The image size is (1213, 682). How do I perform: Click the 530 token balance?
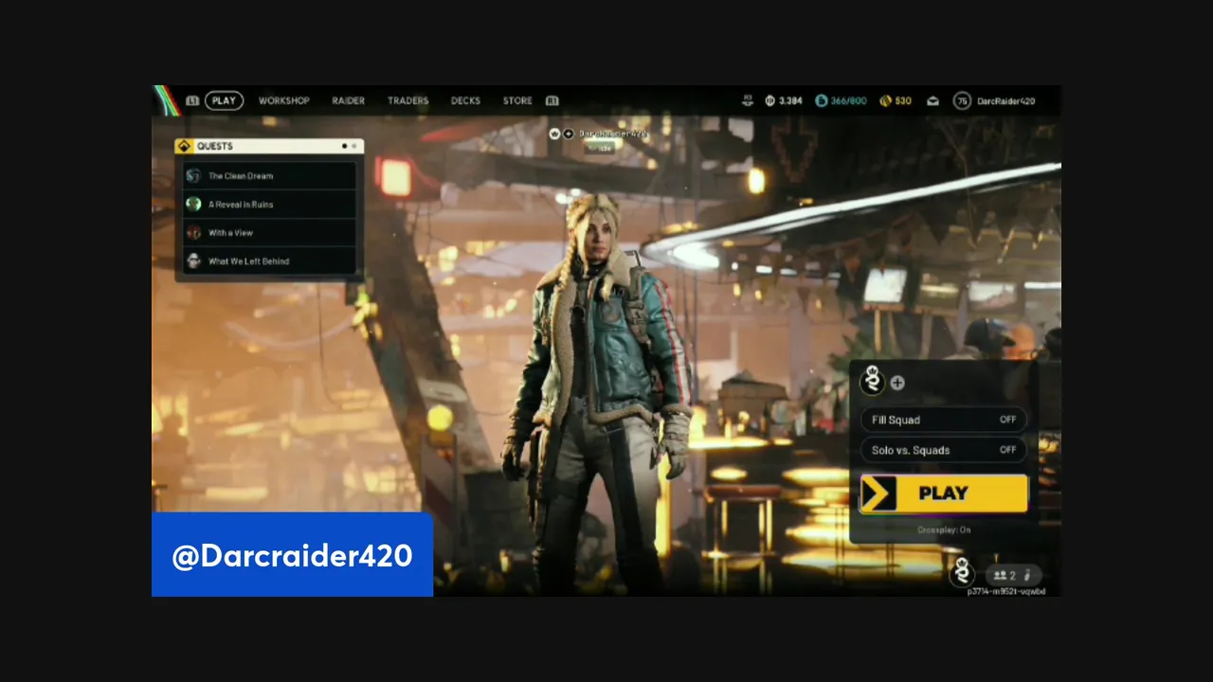pyautogui.click(x=903, y=100)
